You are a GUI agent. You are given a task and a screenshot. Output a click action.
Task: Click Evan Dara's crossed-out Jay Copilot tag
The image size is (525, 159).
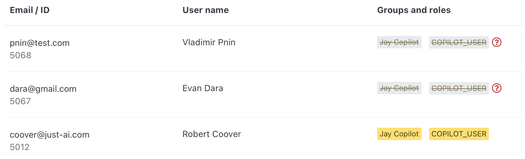(399, 88)
